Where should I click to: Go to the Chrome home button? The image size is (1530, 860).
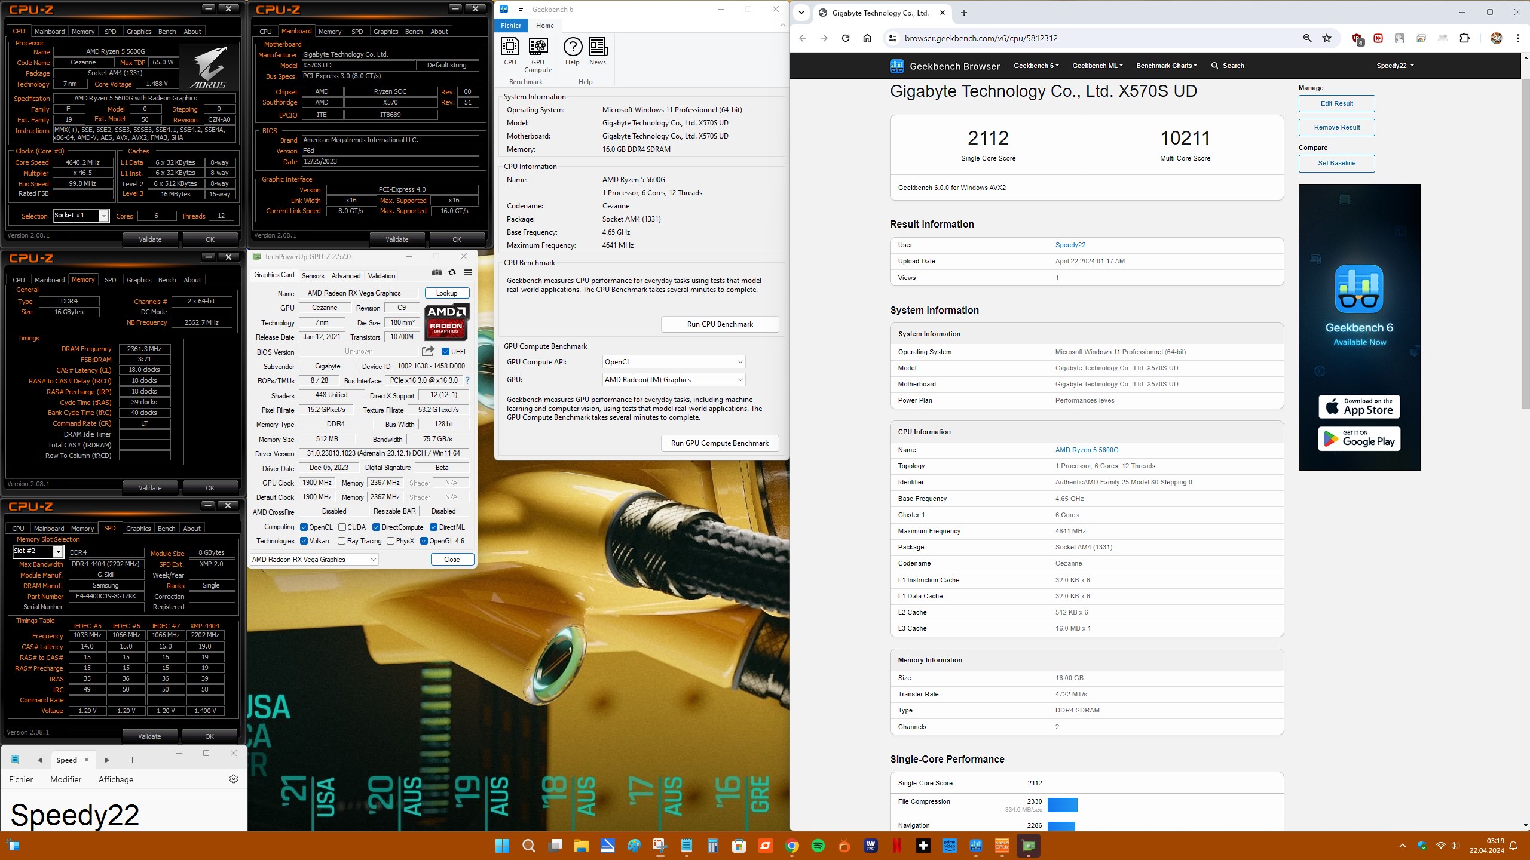[x=867, y=38]
